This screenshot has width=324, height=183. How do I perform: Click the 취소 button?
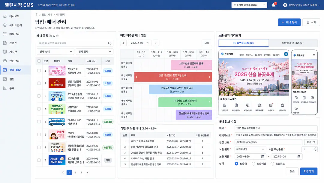click(292, 171)
